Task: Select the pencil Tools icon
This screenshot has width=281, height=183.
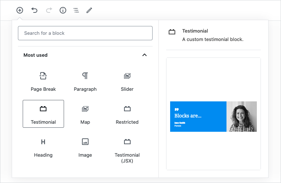Action: click(x=89, y=10)
